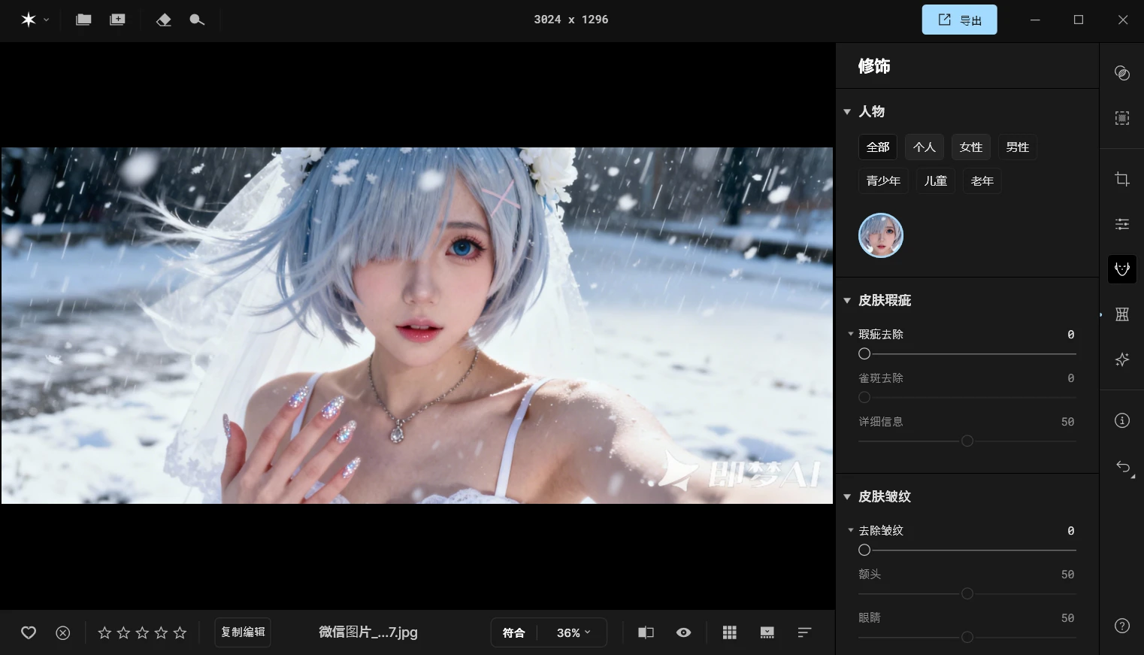Viewport: 1144px width, 655px height.
Task: Select the eraser tool in toolbar
Action: tap(163, 20)
